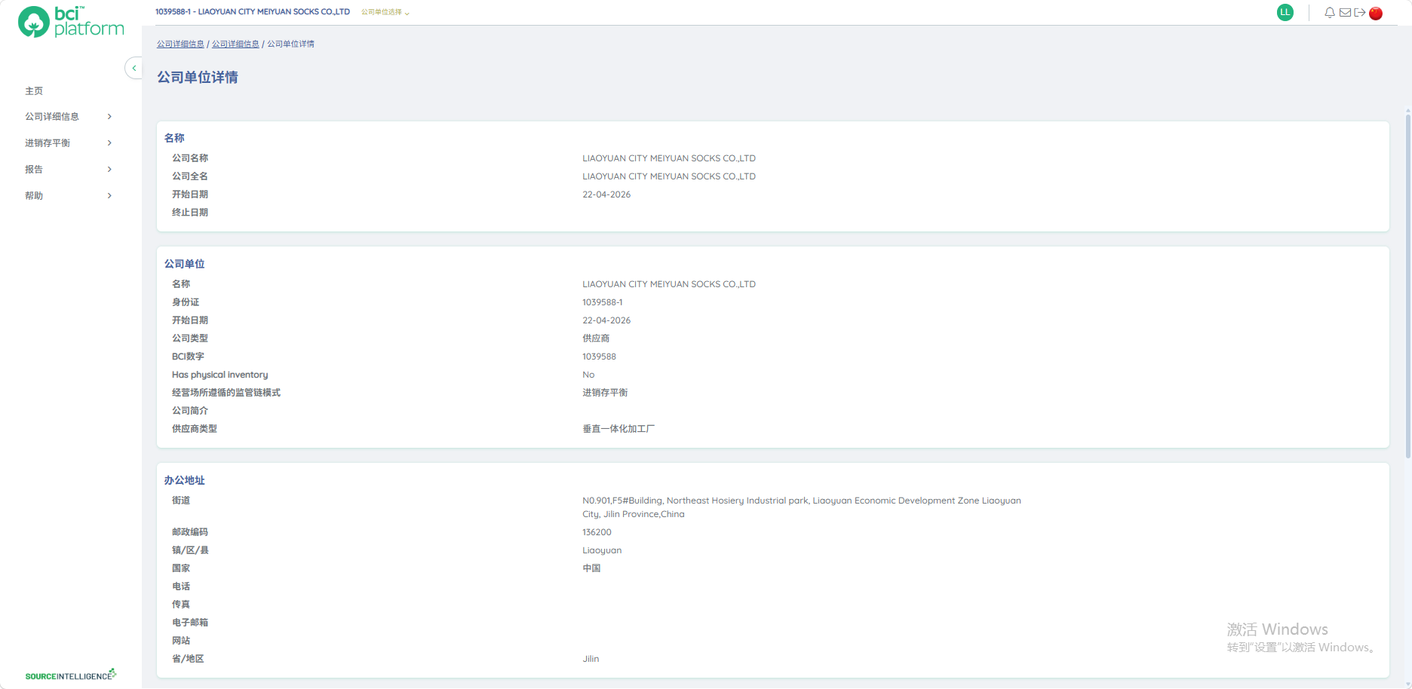Open the notifications bell
Image resolution: width=1412 pixels, height=689 pixels.
(1330, 13)
